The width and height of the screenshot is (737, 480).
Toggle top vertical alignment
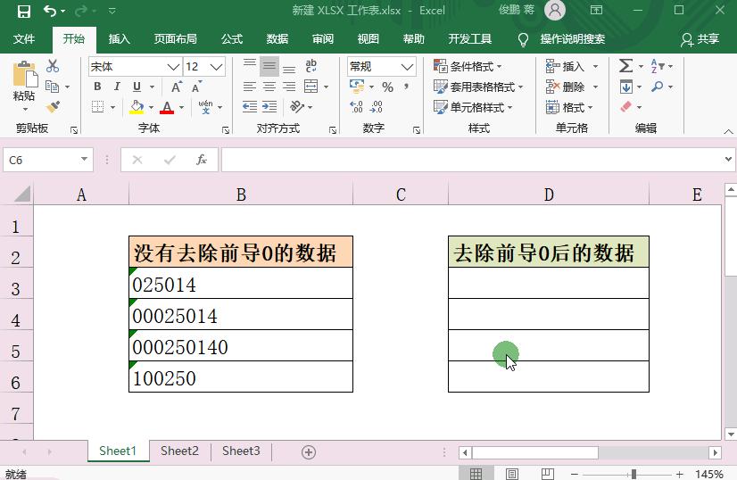250,66
